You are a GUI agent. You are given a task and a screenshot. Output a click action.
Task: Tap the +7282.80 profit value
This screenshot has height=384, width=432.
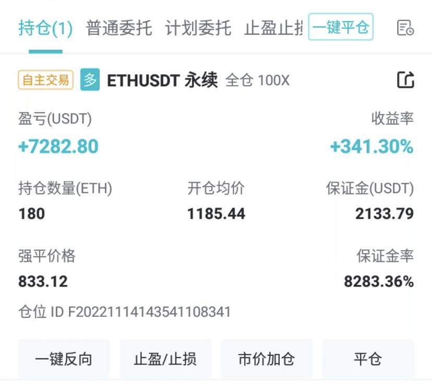[58, 146]
